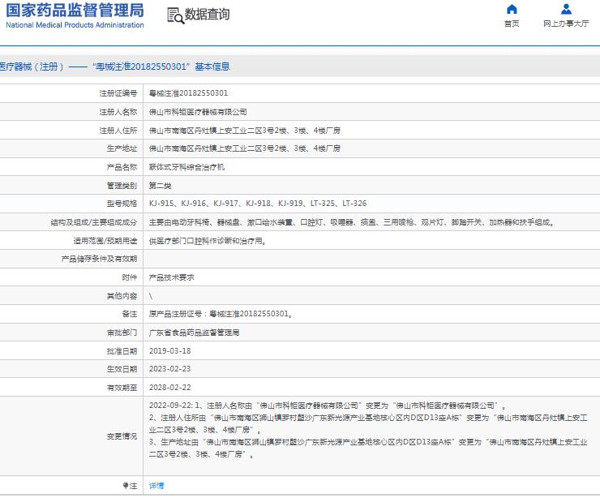The image size is (600, 498).
Task: Click the 变更情况 row label
Action: [122, 436]
